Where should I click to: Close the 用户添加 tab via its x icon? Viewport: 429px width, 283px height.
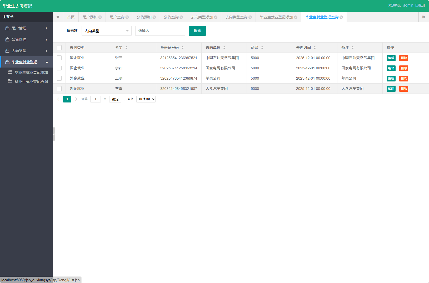pos(100,17)
